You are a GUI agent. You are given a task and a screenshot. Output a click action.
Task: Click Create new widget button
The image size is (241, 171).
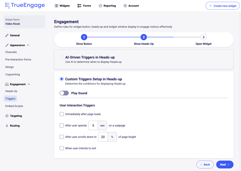click(222, 6)
